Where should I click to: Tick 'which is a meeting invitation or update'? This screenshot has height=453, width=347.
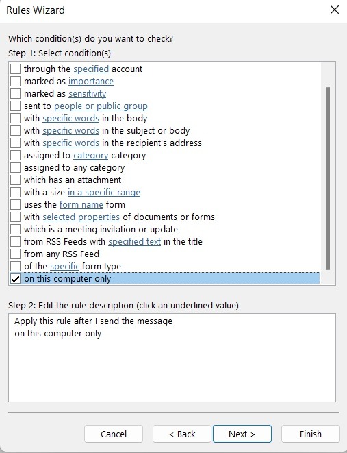(x=15, y=229)
